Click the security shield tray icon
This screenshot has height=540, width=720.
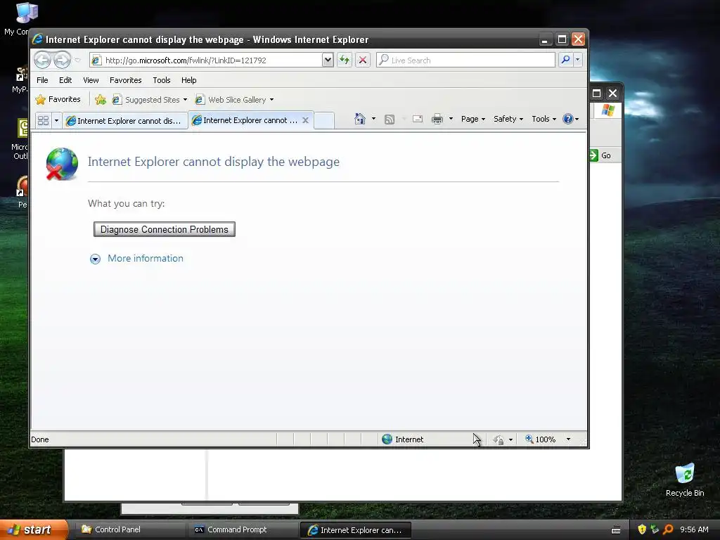(642, 529)
